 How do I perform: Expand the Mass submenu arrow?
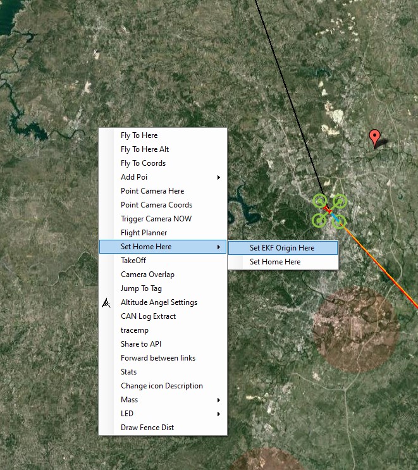click(219, 400)
